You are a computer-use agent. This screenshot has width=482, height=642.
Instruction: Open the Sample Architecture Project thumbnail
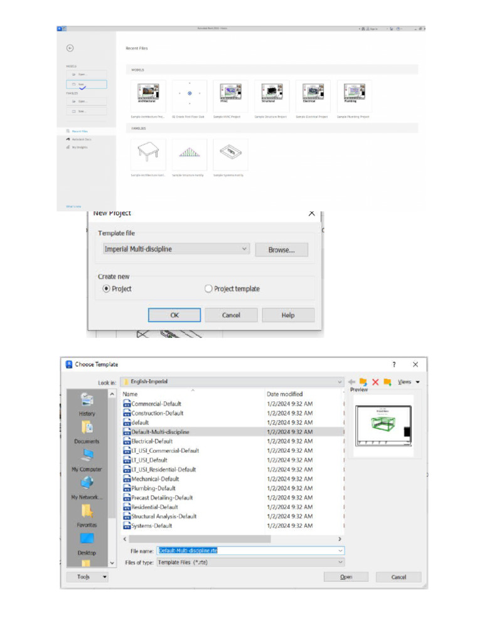(x=148, y=96)
